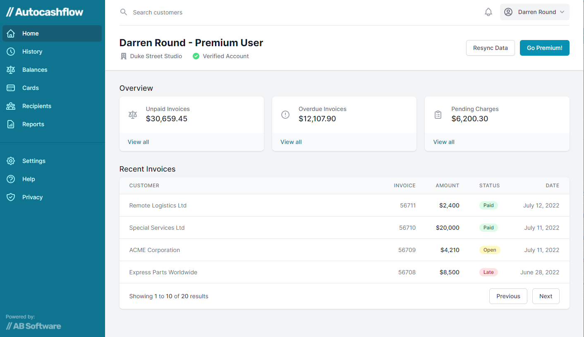
Task: Click the magnifying glass search icon
Action: click(x=124, y=12)
